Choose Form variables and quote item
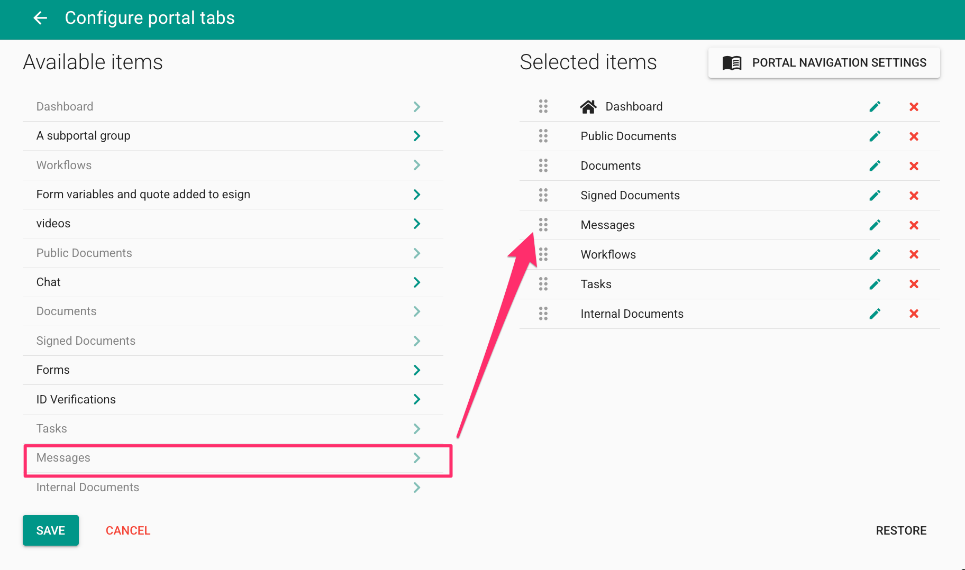The height and width of the screenshot is (570, 965). 143,195
